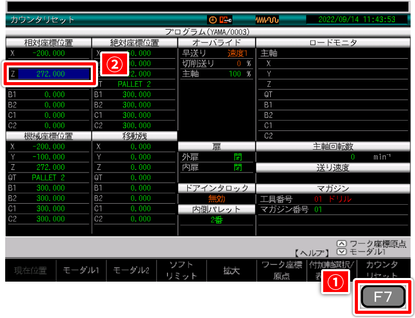Click the 早送り 速度1 override value

click(x=238, y=53)
